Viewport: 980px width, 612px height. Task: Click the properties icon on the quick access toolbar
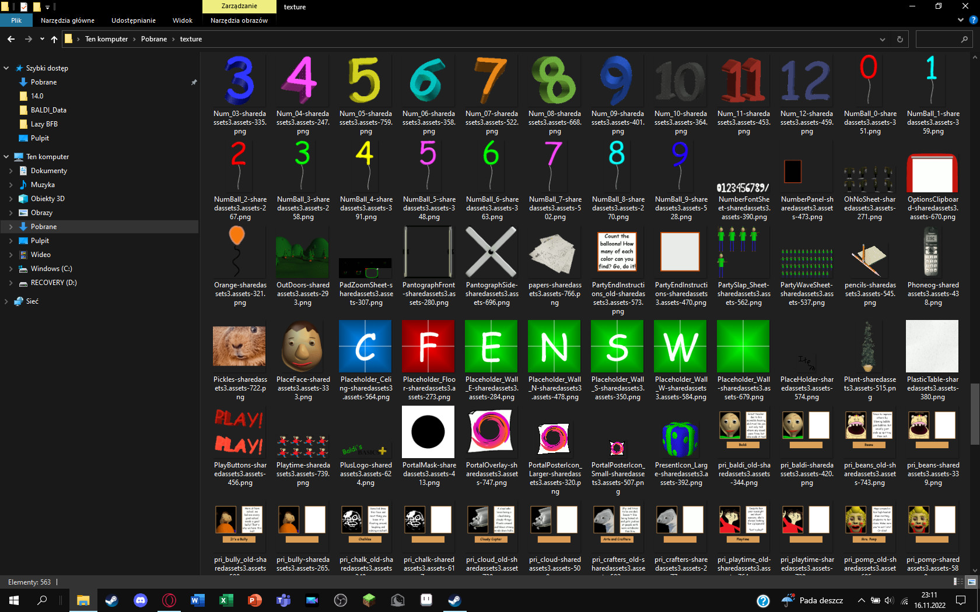24,6
